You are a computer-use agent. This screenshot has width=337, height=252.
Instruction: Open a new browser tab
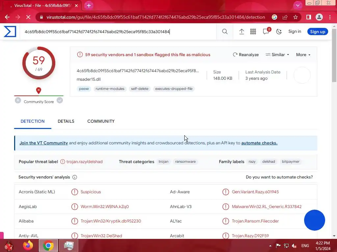[89, 6]
